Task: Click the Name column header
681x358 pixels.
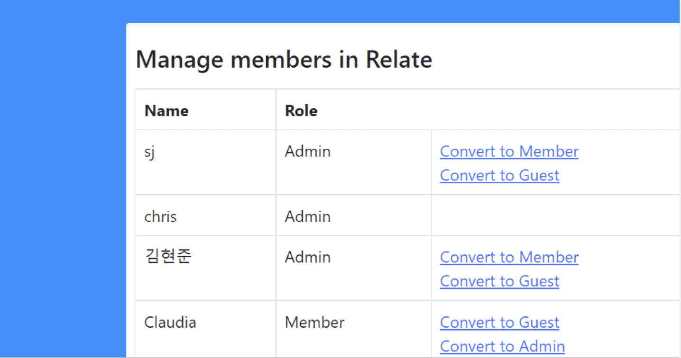Action: pyautogui.click(x=166, y=111)
